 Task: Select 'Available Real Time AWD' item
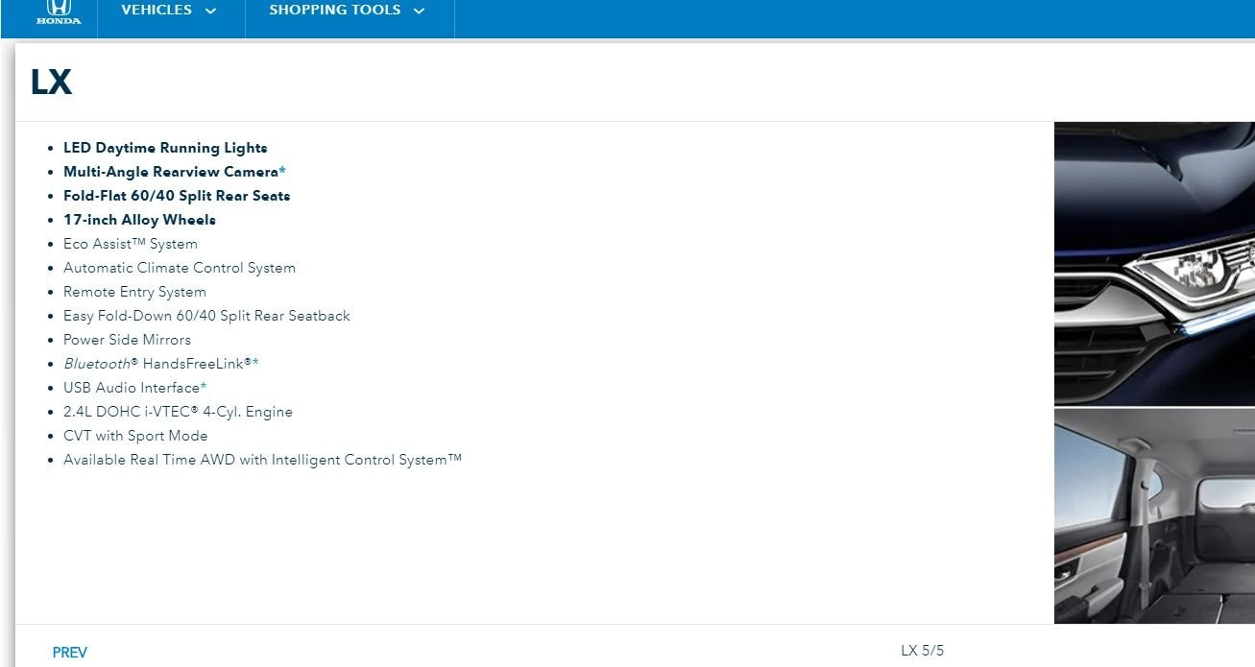click(262, 460)
